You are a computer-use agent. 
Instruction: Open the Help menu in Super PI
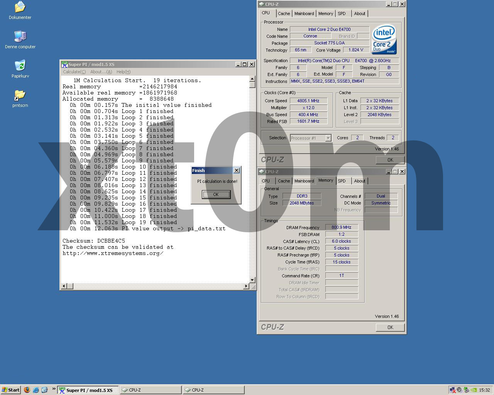pyautogui.click(x=123, y=72)
